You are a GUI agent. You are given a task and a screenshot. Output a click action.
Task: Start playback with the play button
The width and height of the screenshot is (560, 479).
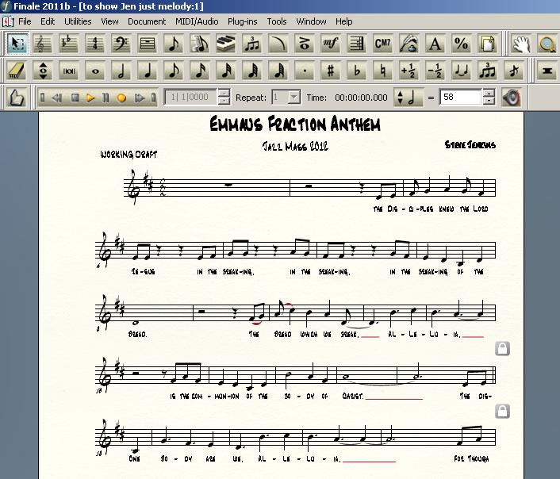[x=90, y=98]
